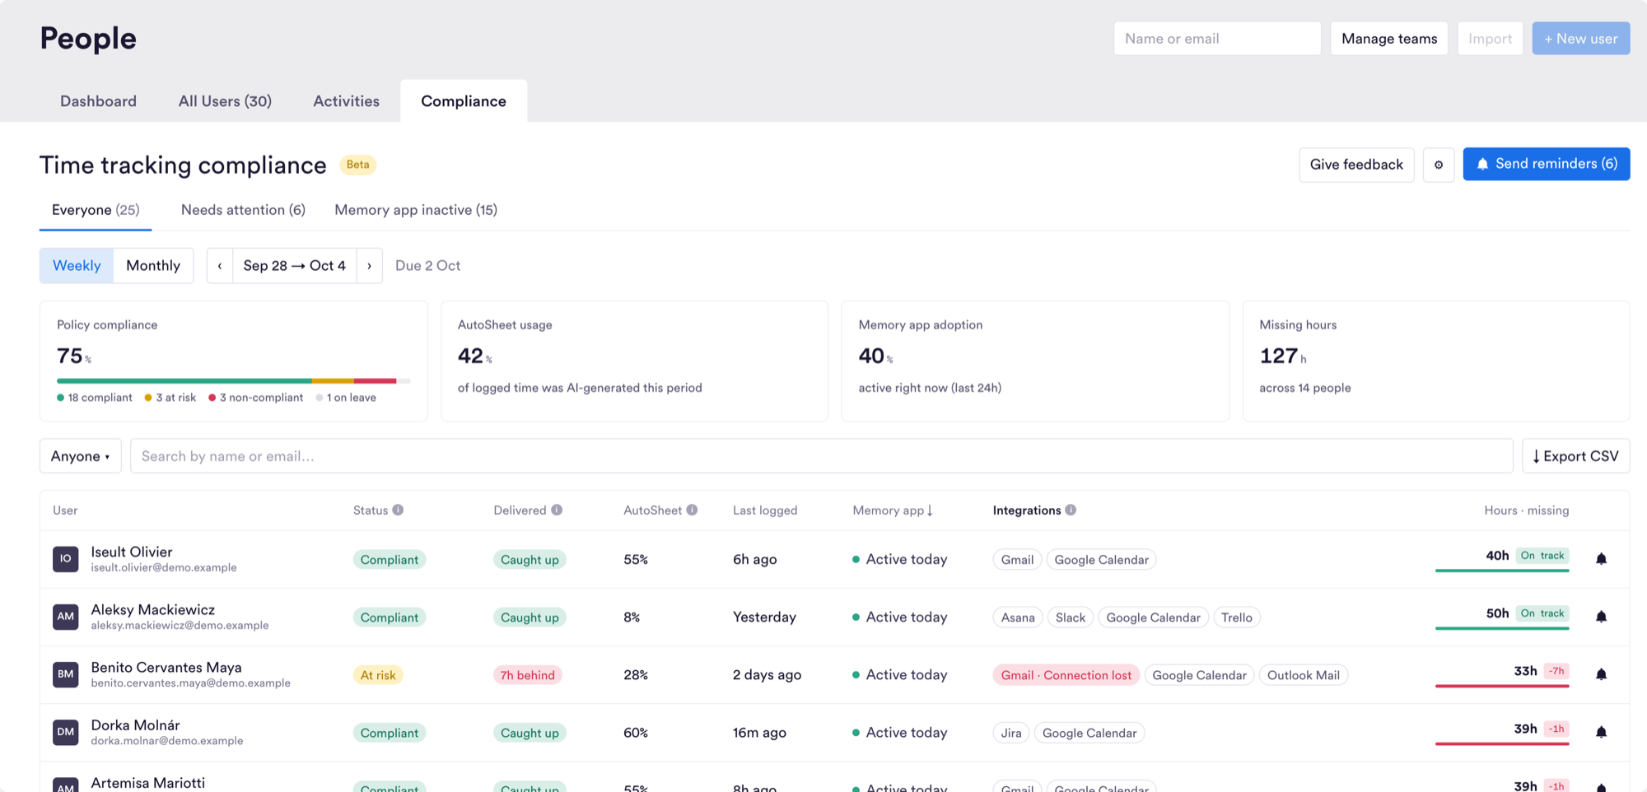Filter to Needs attention (6)
The height and width of the screenshot is (792, 1647).
pyautogui.click(x=243, y=210)
